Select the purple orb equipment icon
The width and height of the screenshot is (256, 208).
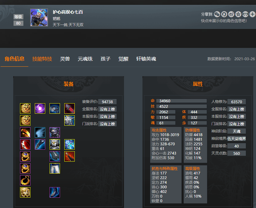(40, 108)
